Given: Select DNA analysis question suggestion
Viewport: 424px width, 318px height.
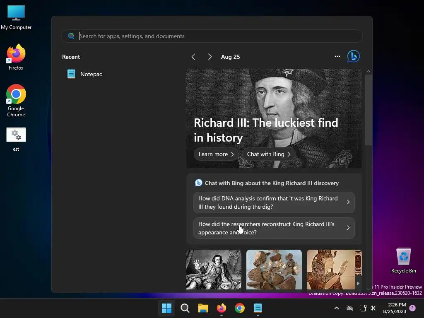Looking at the screenshot, I should (274, 202).
